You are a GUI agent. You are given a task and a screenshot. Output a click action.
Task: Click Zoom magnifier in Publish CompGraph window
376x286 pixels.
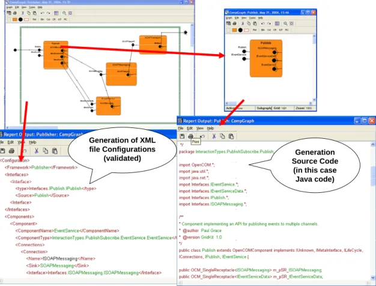285,23
